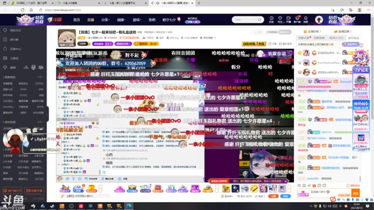Click the Edge browser icon in taskbar
The width and height of the screenshot is (374, 210).
click(129, 206)
